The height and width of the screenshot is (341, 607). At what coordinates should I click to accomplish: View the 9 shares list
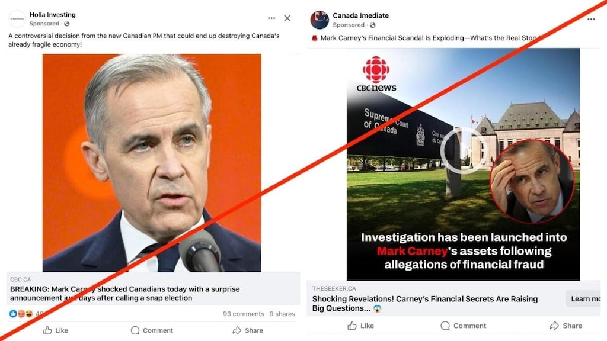282,314
